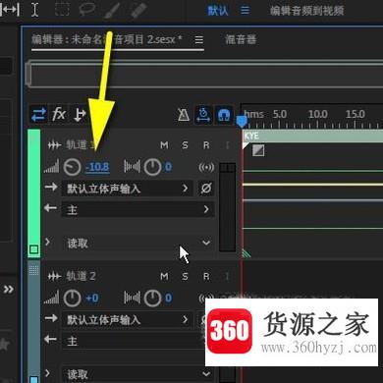The image size is (383, 383).
Task: Expand 轨道 2 automation lanes arrow
Action: (48, 373)
